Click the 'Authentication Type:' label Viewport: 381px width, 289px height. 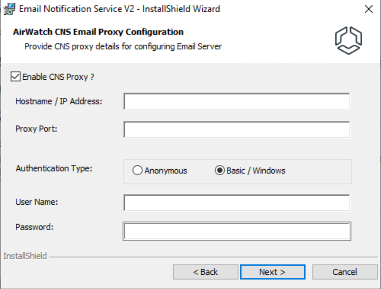54,168
